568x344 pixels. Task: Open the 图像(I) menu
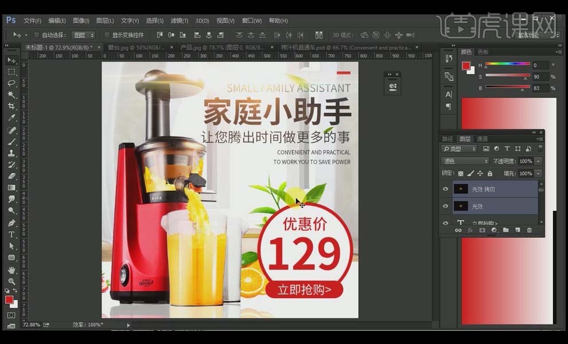pyautogui.click(x=81, y=21)
